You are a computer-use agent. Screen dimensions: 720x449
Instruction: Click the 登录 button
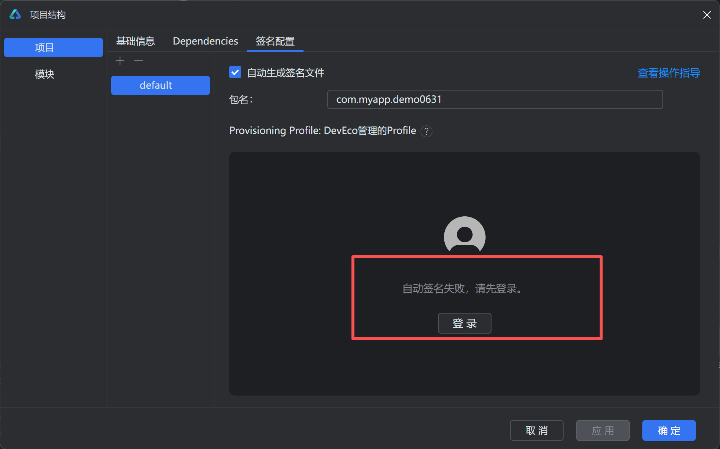464,323
